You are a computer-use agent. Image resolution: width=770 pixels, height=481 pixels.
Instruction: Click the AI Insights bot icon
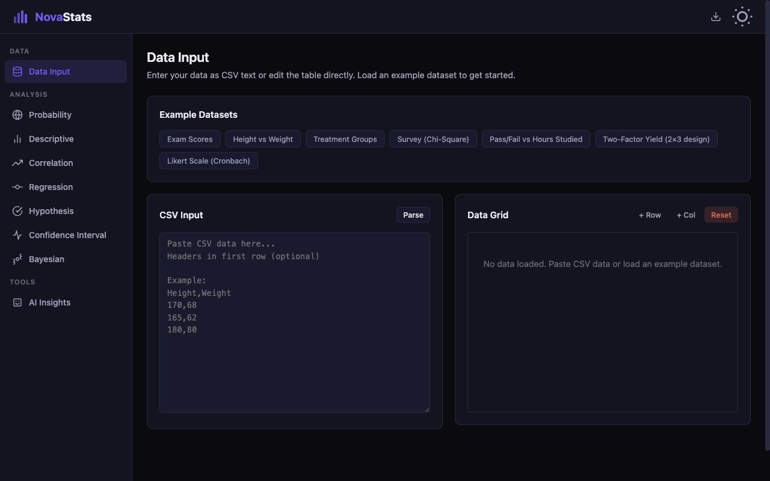pyautogui.click(x=17, y=302)
